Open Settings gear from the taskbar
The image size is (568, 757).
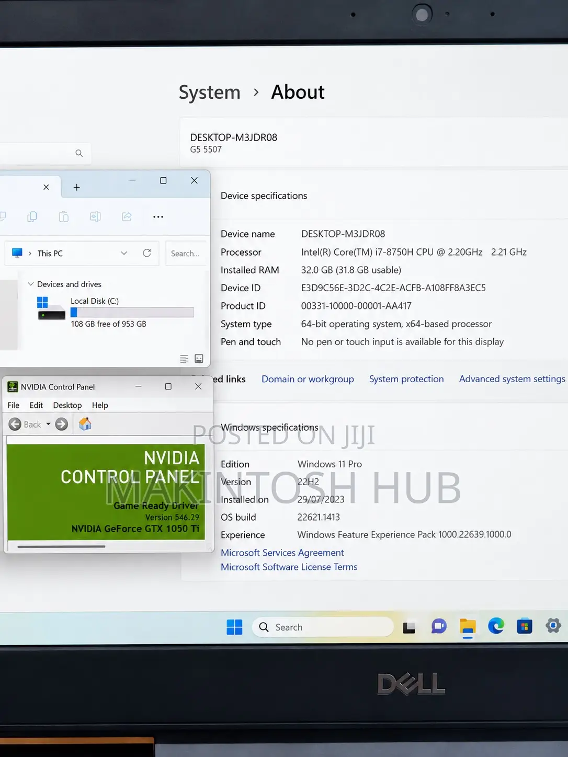click(553, 625)
